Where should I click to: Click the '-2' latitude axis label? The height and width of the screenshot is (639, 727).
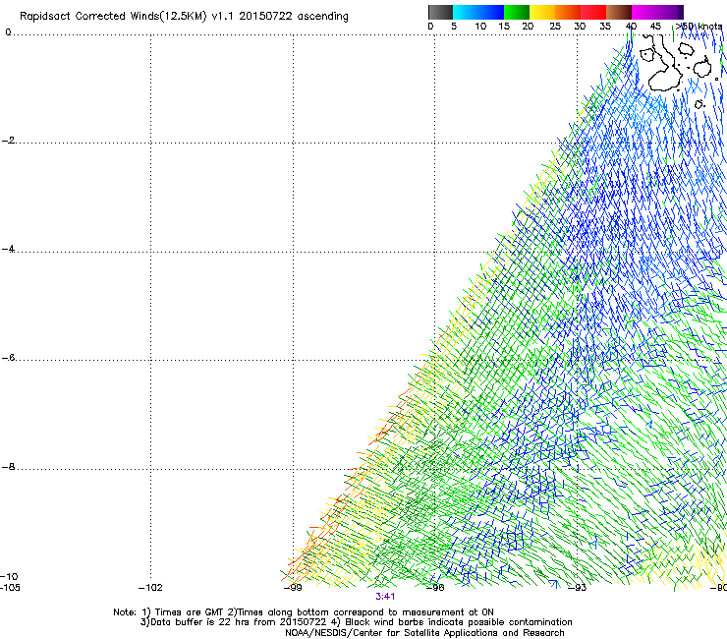(x=8, y=141)
